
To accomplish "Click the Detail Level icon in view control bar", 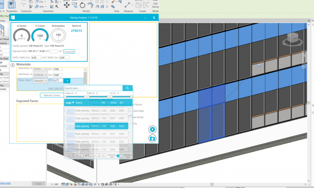I will click(x=63, y=184).
